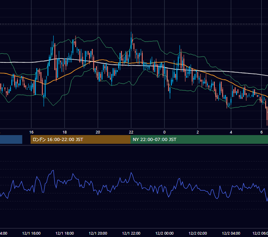
Task: Click the 20 hour label on chart axis
Action: (x=98, y=132)
